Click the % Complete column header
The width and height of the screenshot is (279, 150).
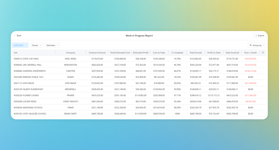[177, 53]
